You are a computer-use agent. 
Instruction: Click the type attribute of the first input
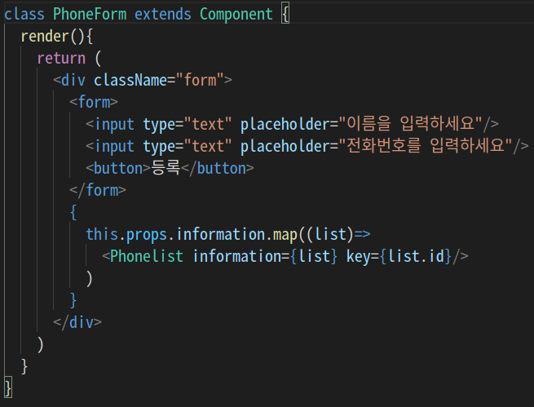pyautogui.click(x=159, y=125)
